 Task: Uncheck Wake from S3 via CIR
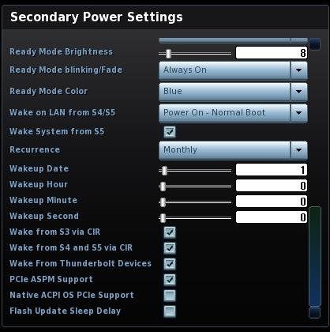(170, 232)
